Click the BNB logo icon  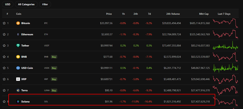pos(18,57)
